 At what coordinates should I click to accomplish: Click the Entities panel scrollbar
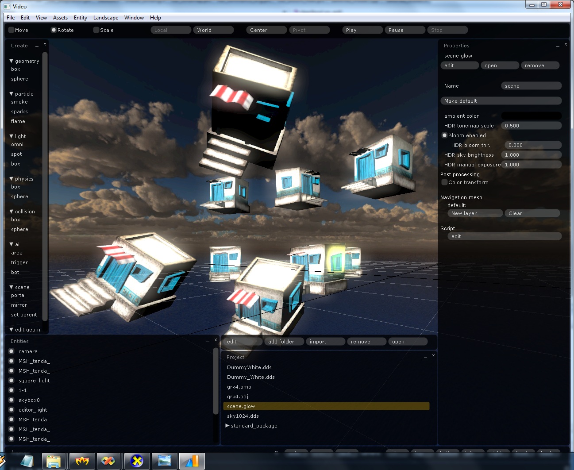[216, 381]
